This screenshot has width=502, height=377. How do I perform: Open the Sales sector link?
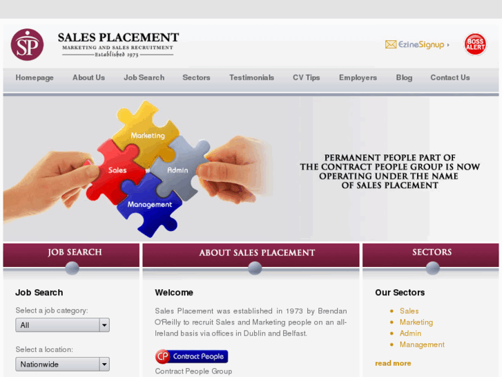(409, 311)
